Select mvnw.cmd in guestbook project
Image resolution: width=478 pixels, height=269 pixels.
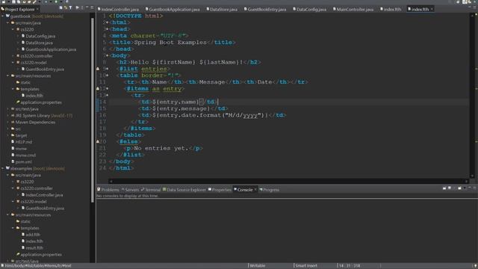(x=25, y=155)
